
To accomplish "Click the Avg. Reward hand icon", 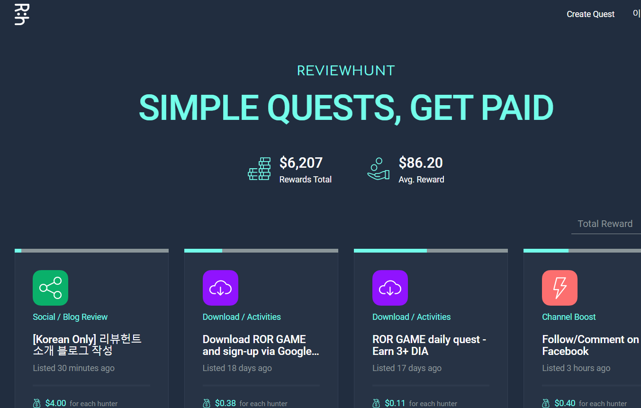I will [378, 169].
